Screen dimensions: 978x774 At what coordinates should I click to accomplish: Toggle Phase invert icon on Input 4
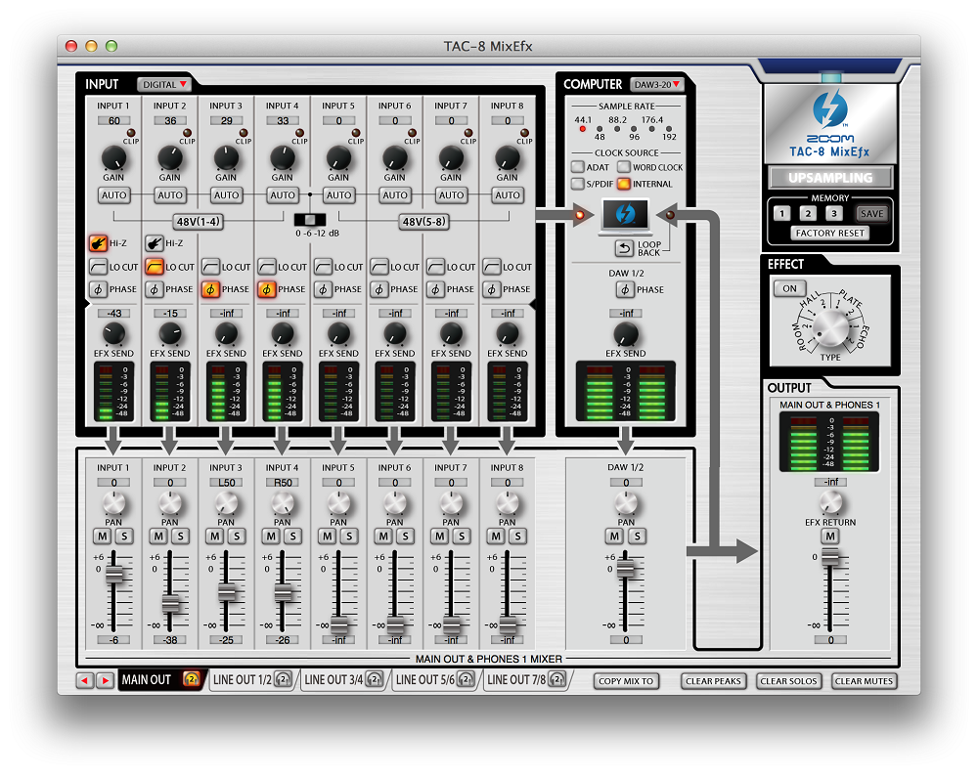coord(267,289)
